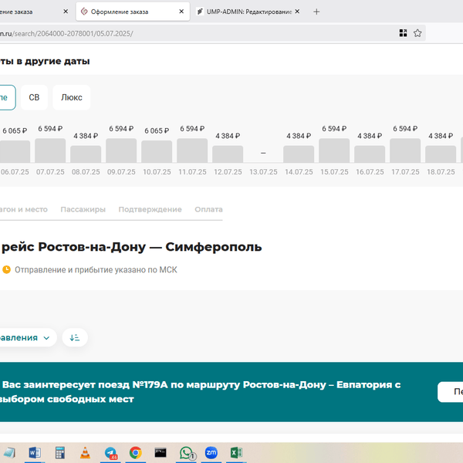Close the active Оформление заказа tab

182,12
